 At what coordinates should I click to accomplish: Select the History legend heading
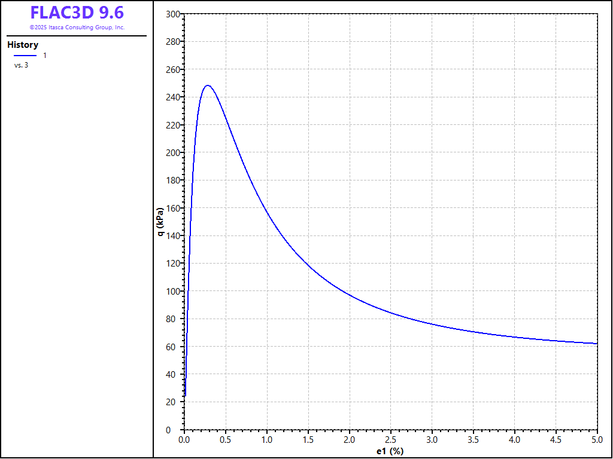click(23, 45)
